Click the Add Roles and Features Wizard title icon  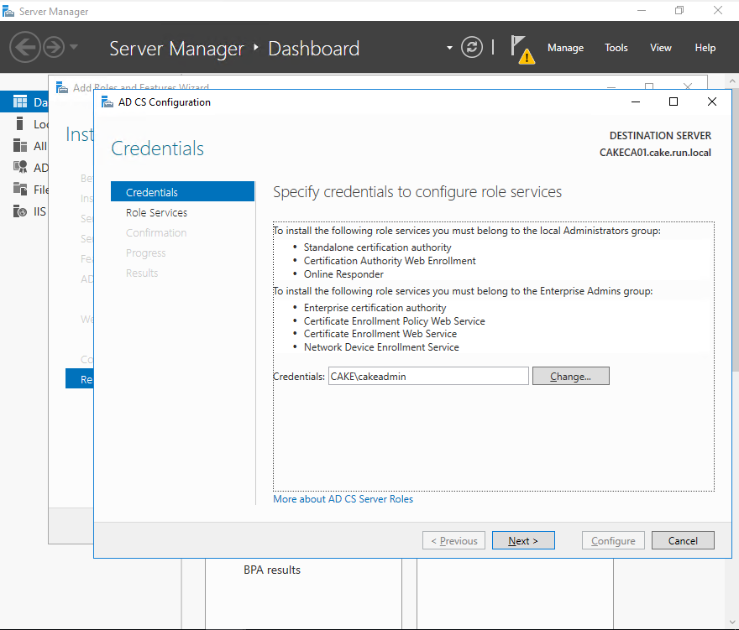[62, 87]
